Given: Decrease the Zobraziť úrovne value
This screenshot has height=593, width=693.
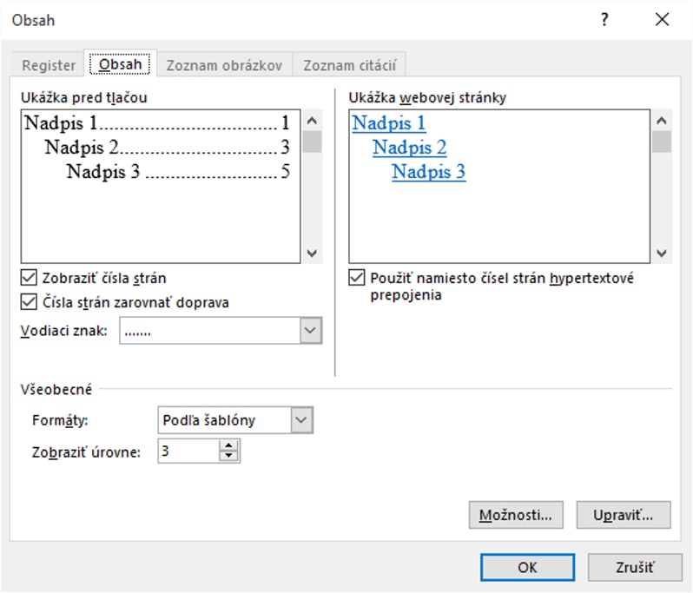Looking at the screenshot, I should (x=229, y=456).
